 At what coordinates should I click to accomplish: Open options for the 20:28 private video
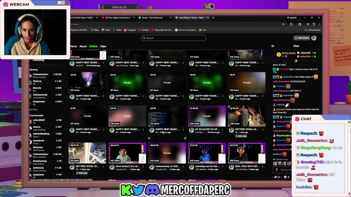click(143, 129)
